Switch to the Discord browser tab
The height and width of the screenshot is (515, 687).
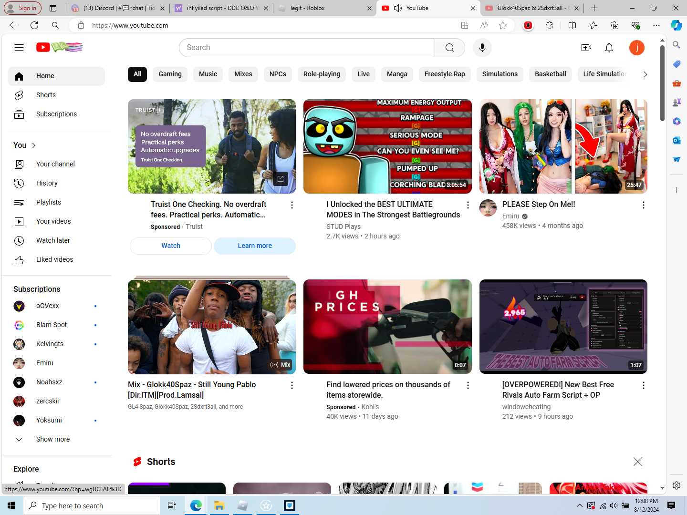point(117,8)
